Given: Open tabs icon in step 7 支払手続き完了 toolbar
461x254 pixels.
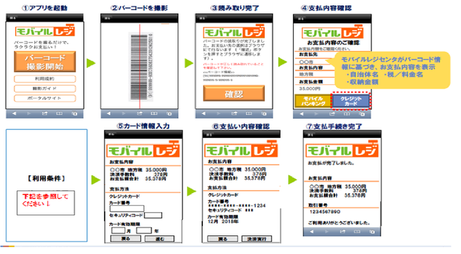Looking at the screenshot, I should coord(372,232).
